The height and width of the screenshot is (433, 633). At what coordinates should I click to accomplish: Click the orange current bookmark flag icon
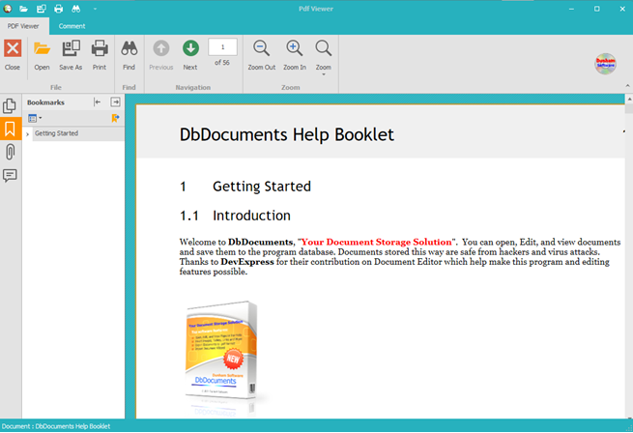(x=115, y=118)
